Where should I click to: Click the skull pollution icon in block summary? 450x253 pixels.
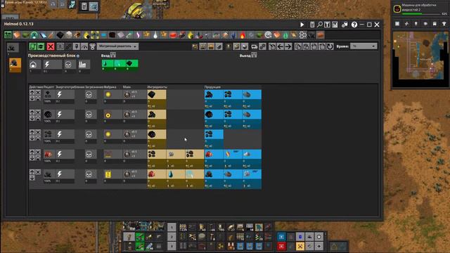point(68,65)
